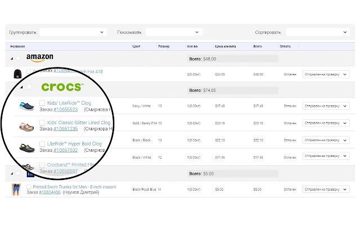Image resolution: width=360 pixels, height=225 pixels.
Task: Click the Кол-во column header
Action: click(192, 46)
